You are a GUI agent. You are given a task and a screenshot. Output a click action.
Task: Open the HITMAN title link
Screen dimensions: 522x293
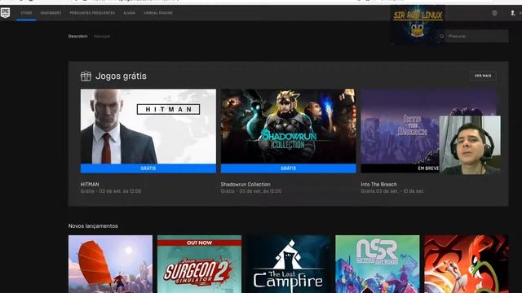coord(90,185)
